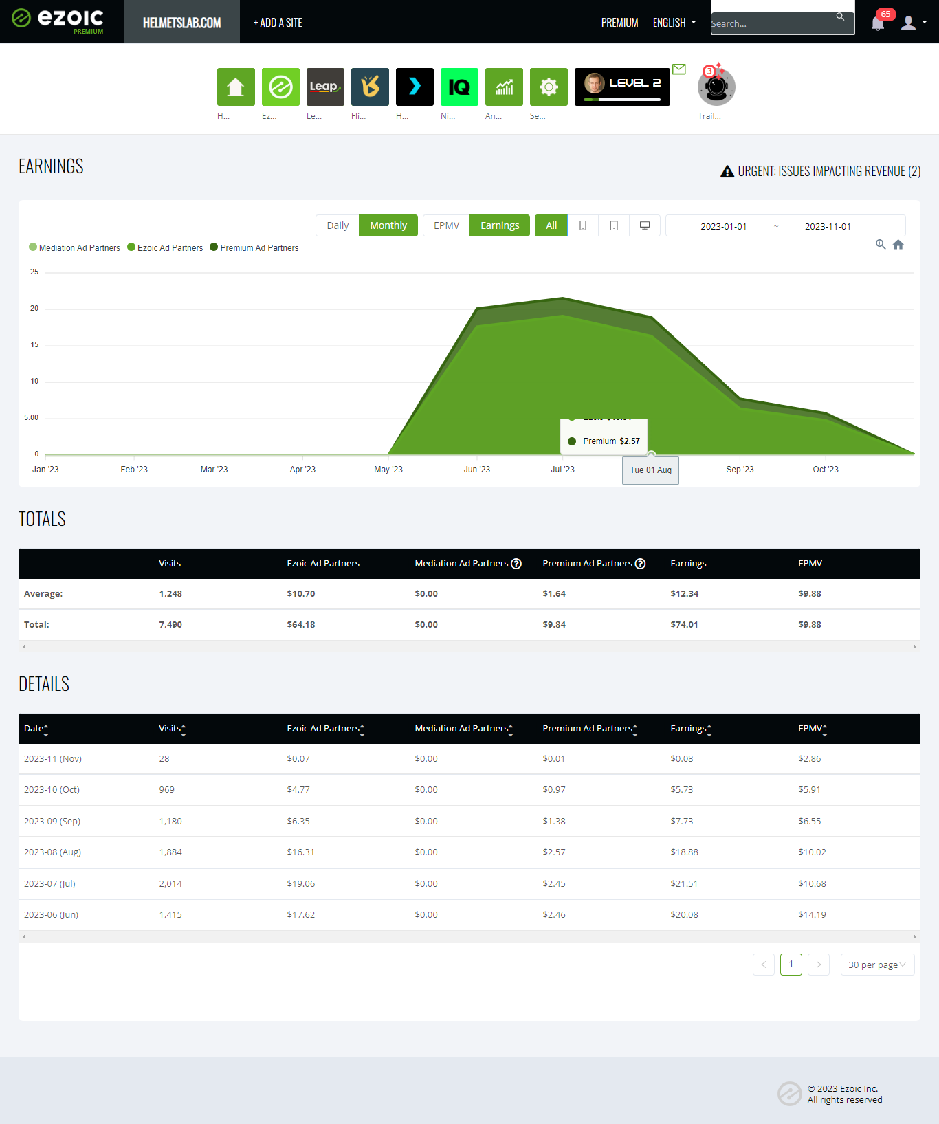Reset chart zoom with home icon
This screenshot has width=939, height=1124.
(898, 244)
